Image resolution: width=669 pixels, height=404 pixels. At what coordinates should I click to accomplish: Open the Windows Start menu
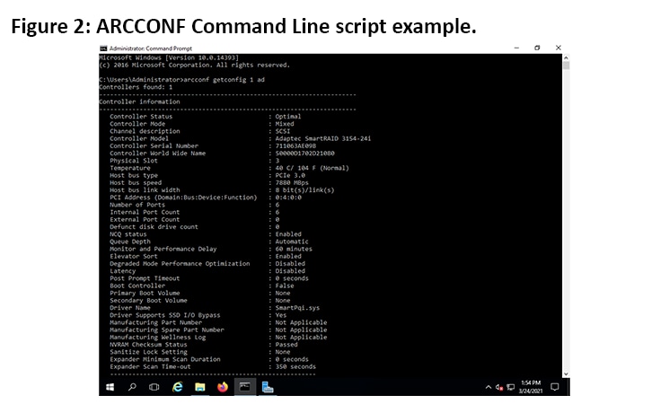tap(110, 387)
